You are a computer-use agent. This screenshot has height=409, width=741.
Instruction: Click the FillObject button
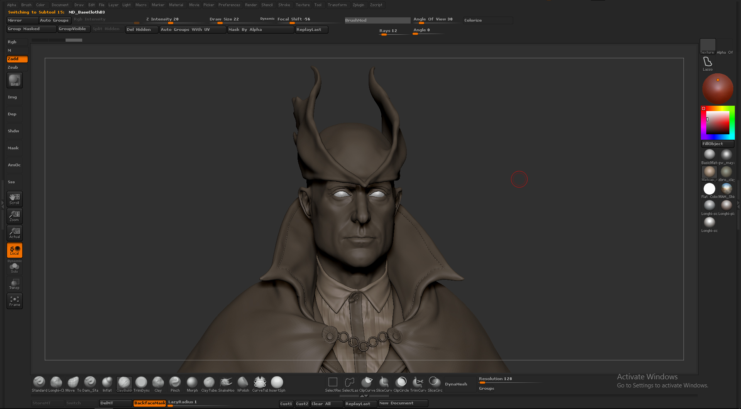(x=717, y=144)
